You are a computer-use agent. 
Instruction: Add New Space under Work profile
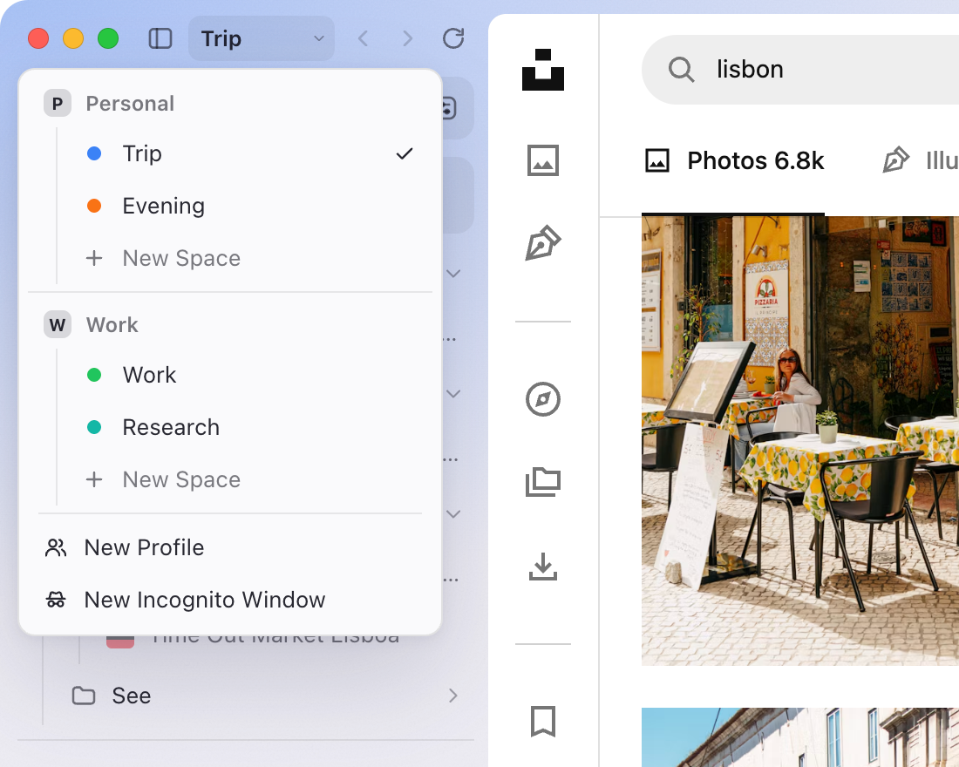[230, 479]
